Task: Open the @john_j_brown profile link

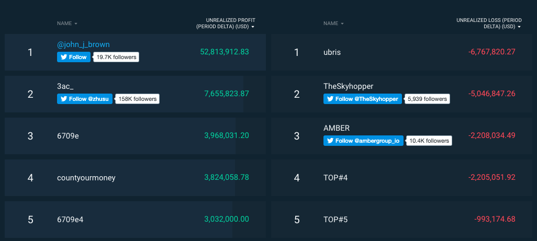Action: pyautogui.click(x=83, y=44)
